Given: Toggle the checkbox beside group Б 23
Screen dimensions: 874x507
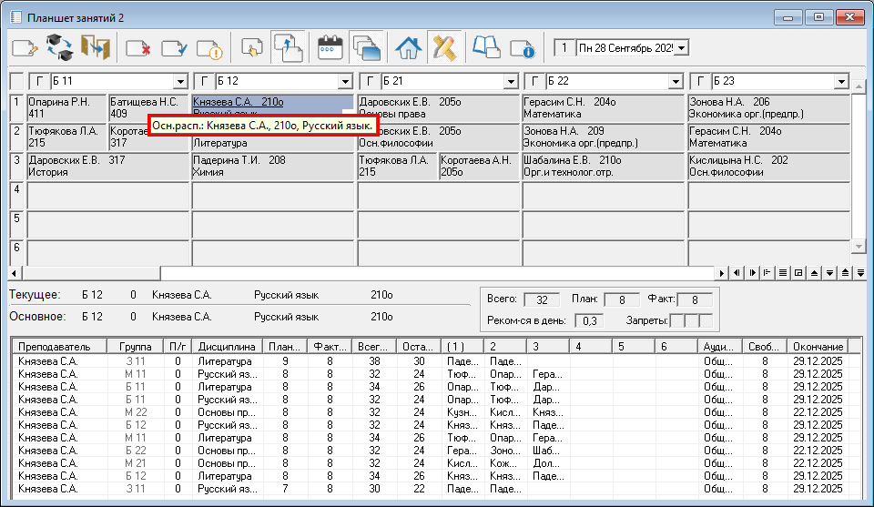Looking at the screenshot, I should point(699,82).
